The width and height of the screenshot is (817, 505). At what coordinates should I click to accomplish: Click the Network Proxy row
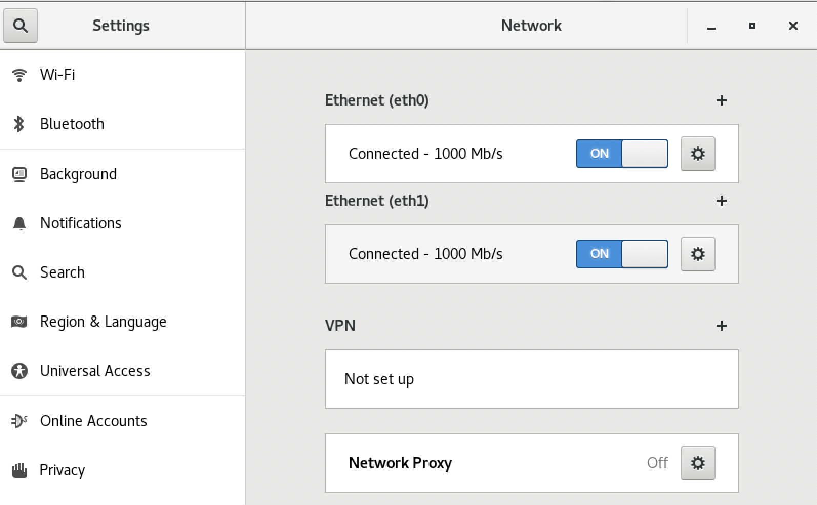[x=532, y=463]
